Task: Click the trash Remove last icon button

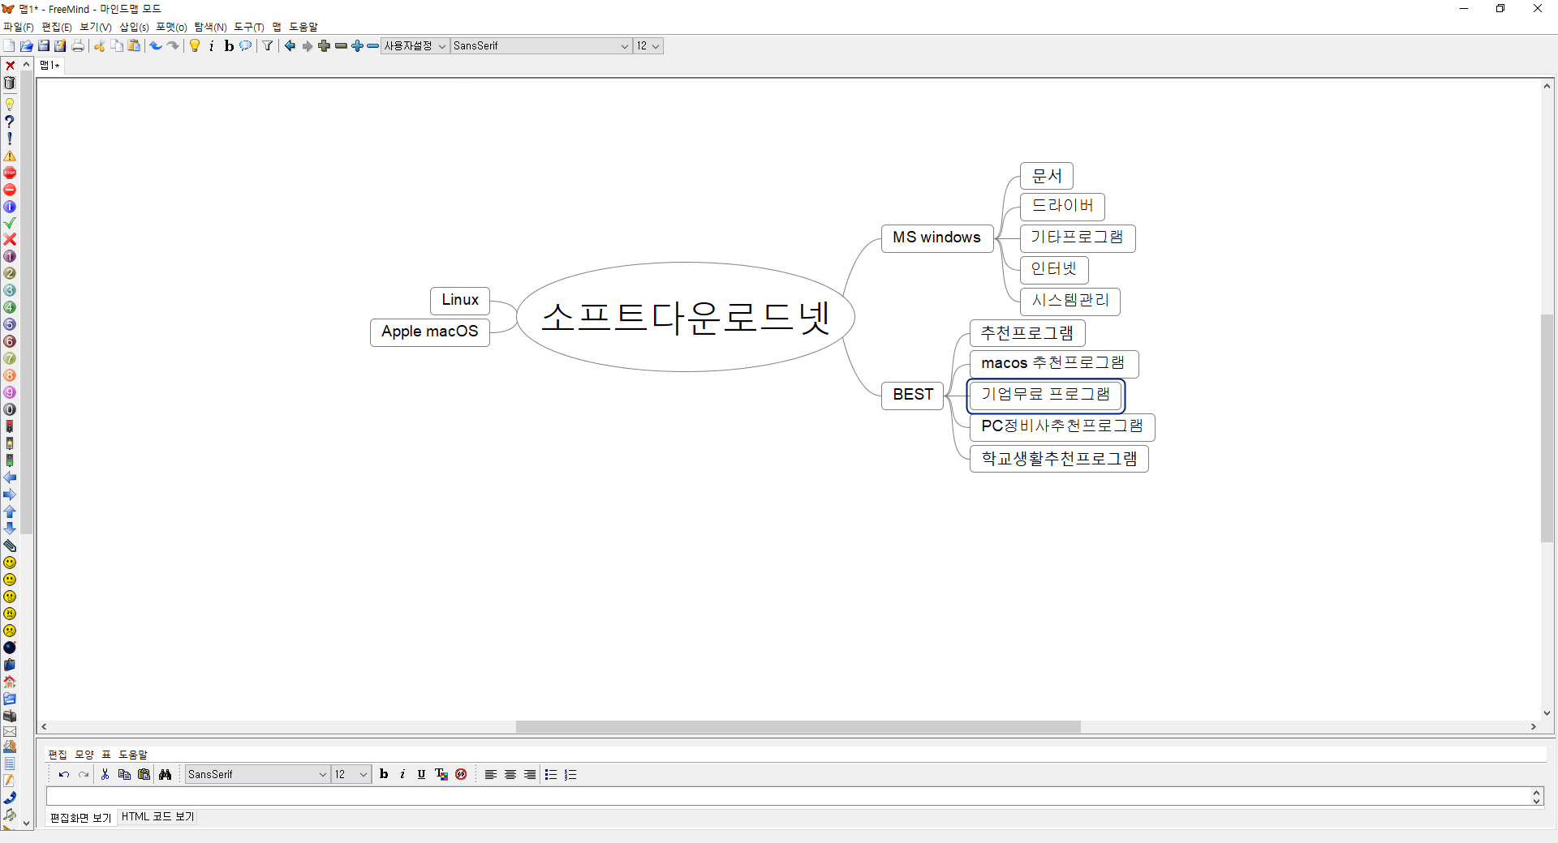Action: coord(10,83)
